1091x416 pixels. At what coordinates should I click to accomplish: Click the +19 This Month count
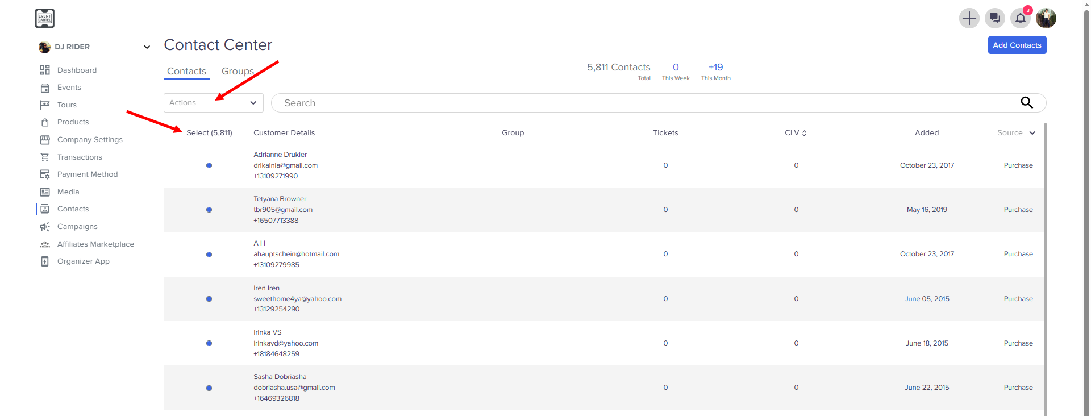[x=715, y=67]
